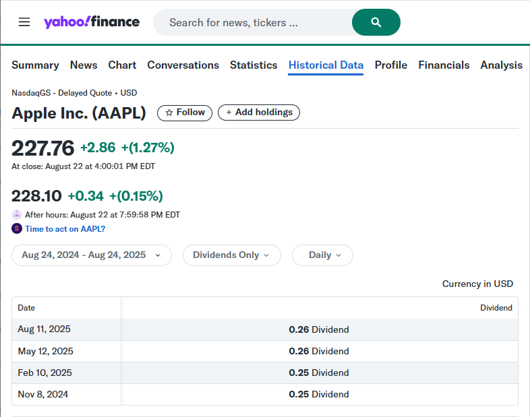Viewport: 530px width, 417px height.
Task: Open the hamburger navigation menu
Action: (x=24, y=22)
